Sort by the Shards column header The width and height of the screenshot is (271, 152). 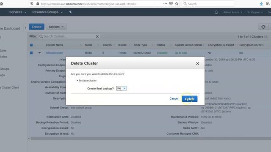tap(107, 45)
